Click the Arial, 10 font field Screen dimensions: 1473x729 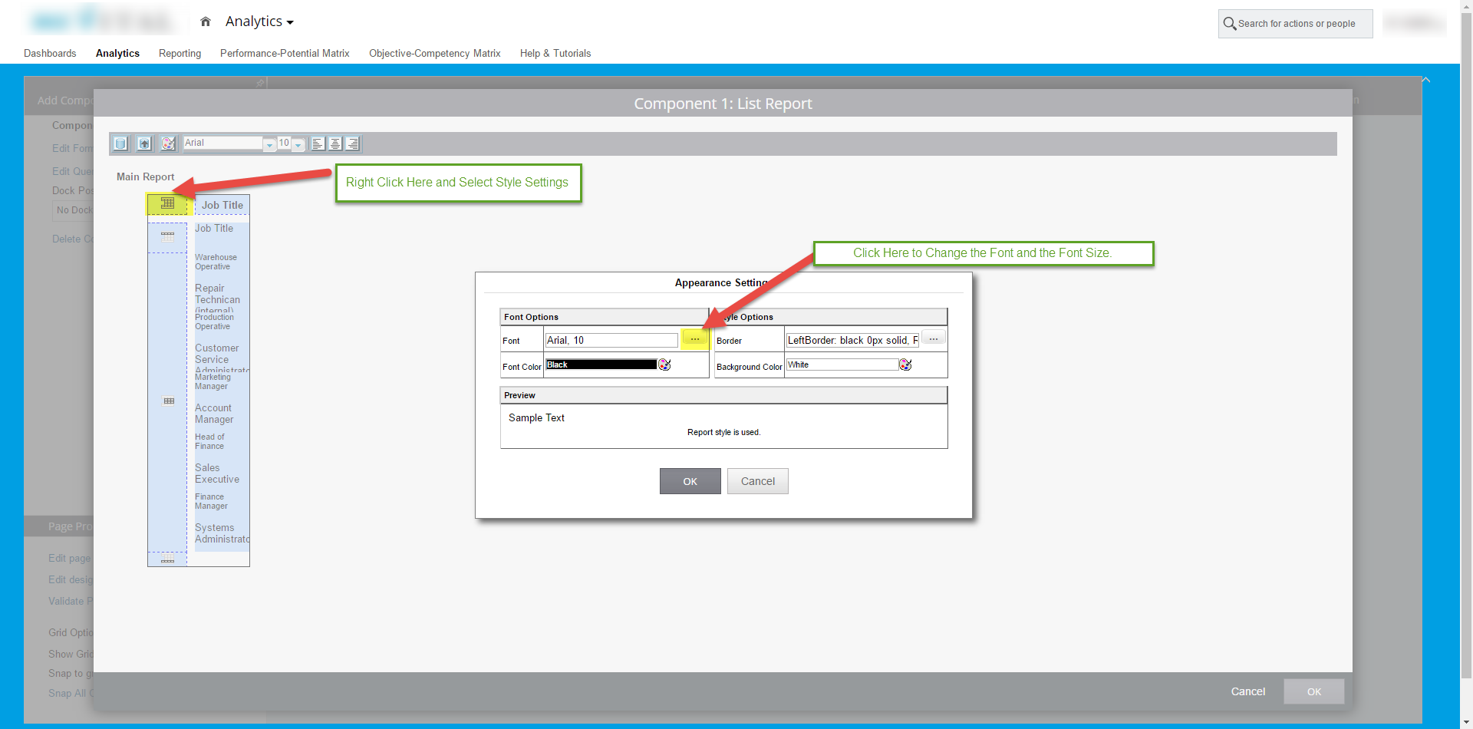point(611,340)
